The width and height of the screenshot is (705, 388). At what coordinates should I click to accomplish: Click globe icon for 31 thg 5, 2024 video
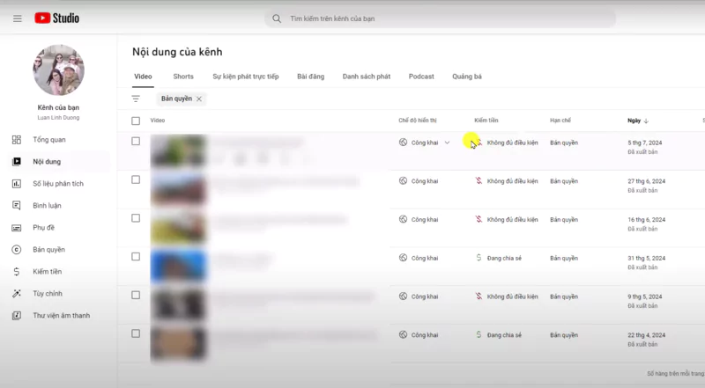pos(403,258)
